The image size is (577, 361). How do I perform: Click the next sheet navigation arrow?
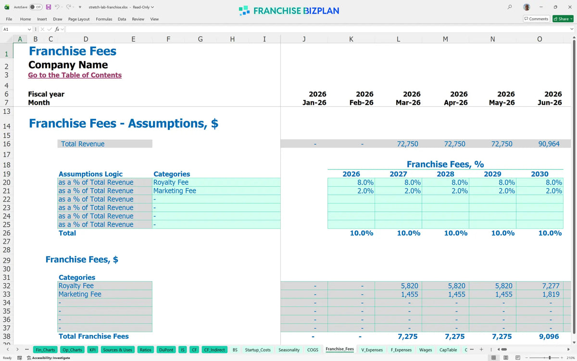click(18, 349)
